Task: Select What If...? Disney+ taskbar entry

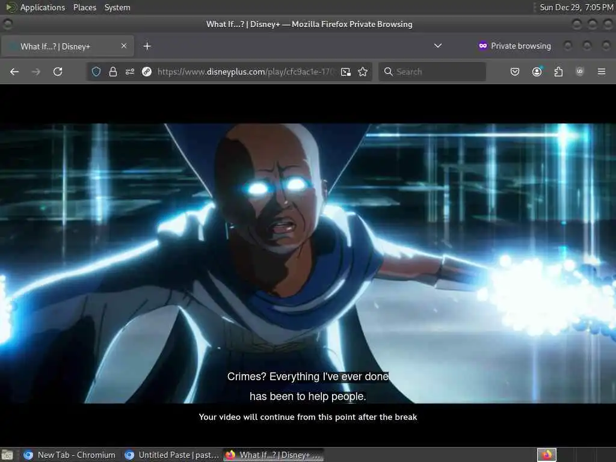Action: click(274, 455)
